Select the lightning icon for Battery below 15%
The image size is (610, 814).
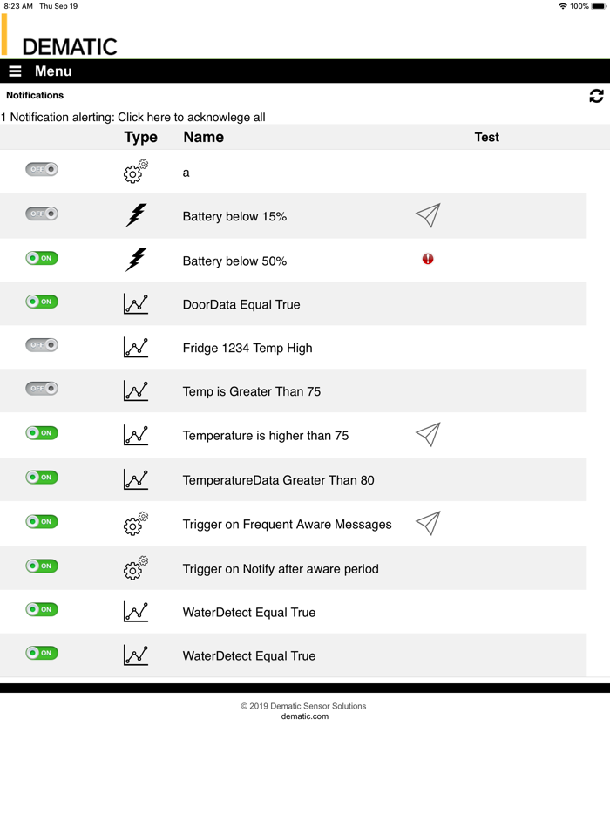tap(136, 214)
